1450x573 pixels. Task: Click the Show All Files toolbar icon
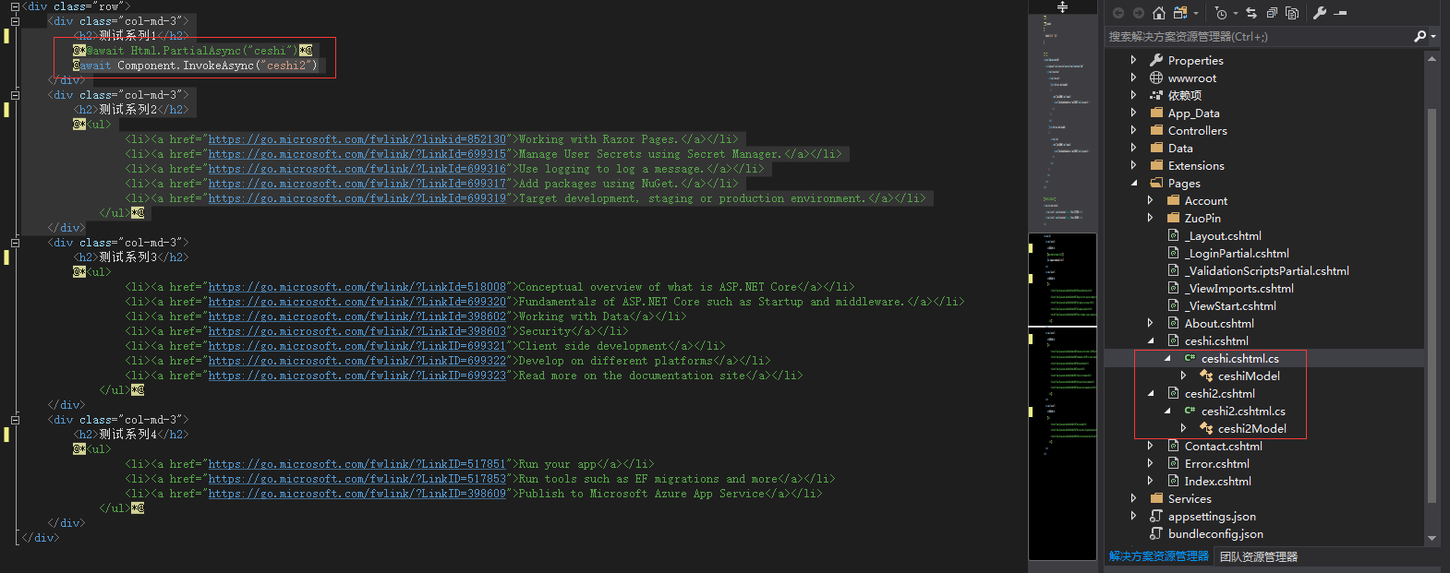pyautogui.click(x=1292, y=13)
